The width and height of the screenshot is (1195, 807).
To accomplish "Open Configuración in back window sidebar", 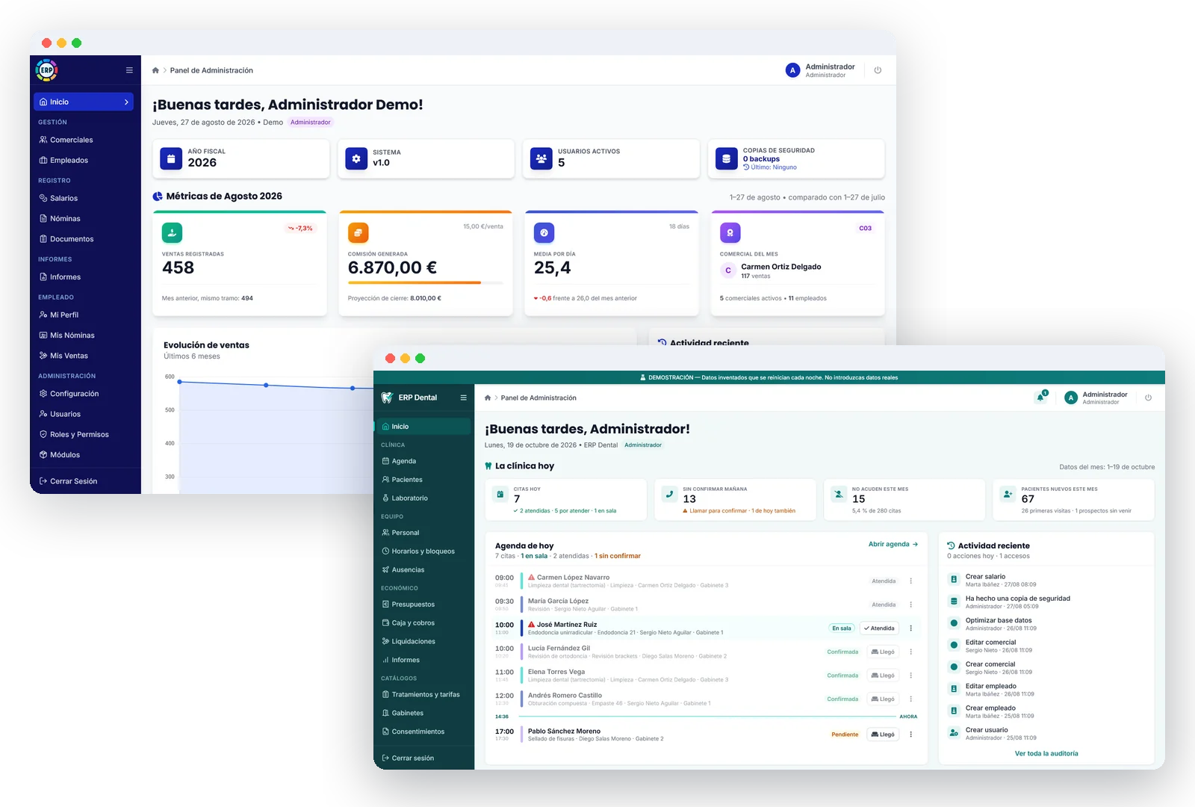I will pyautogui.click(x=84, y=394).
